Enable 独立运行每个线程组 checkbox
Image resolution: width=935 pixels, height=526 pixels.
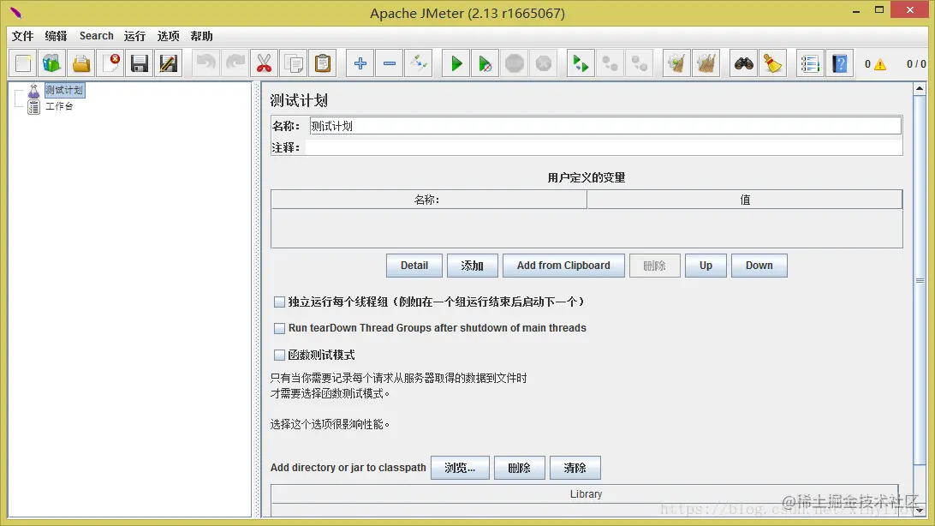point(279,302)
